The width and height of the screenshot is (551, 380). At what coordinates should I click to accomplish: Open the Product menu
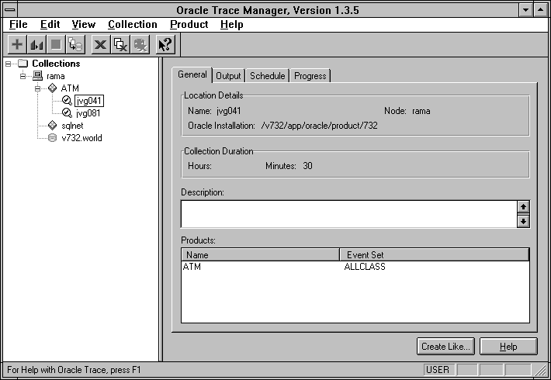tap(189, 25)
